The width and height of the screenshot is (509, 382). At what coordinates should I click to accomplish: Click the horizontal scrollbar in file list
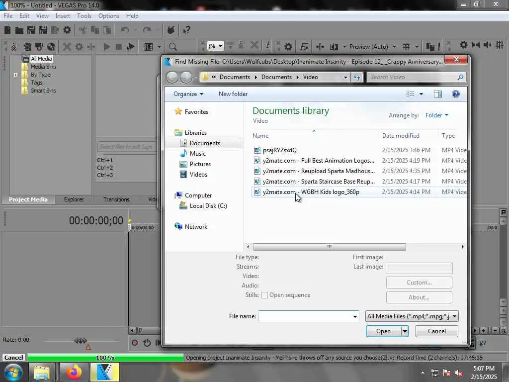(x=329, y=247)
